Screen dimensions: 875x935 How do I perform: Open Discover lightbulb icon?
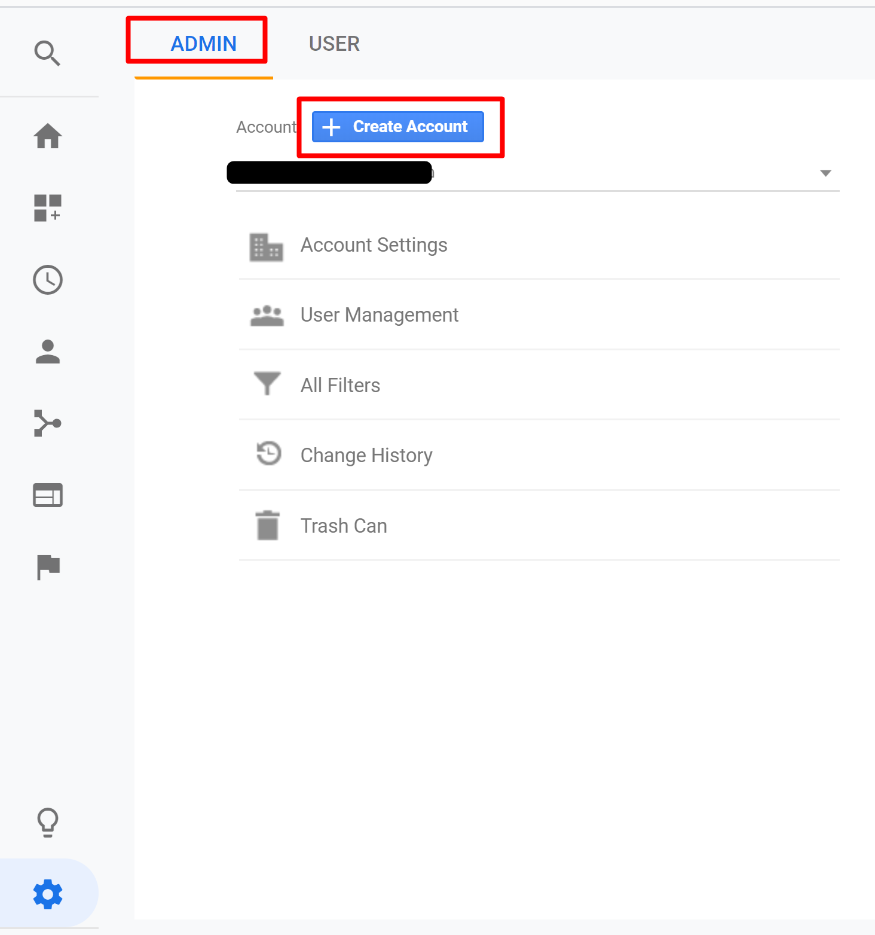[48, 823]
